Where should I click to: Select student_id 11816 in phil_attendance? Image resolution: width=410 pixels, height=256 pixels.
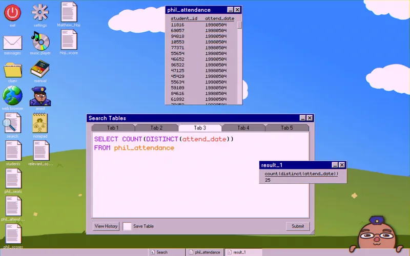177,25
